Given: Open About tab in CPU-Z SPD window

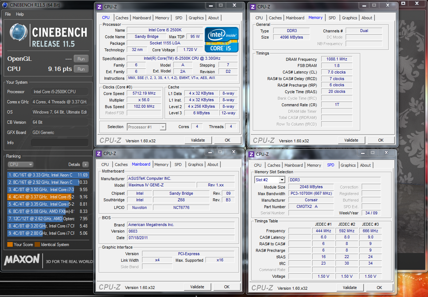Looking at the screenshot, I should [365, 165].
